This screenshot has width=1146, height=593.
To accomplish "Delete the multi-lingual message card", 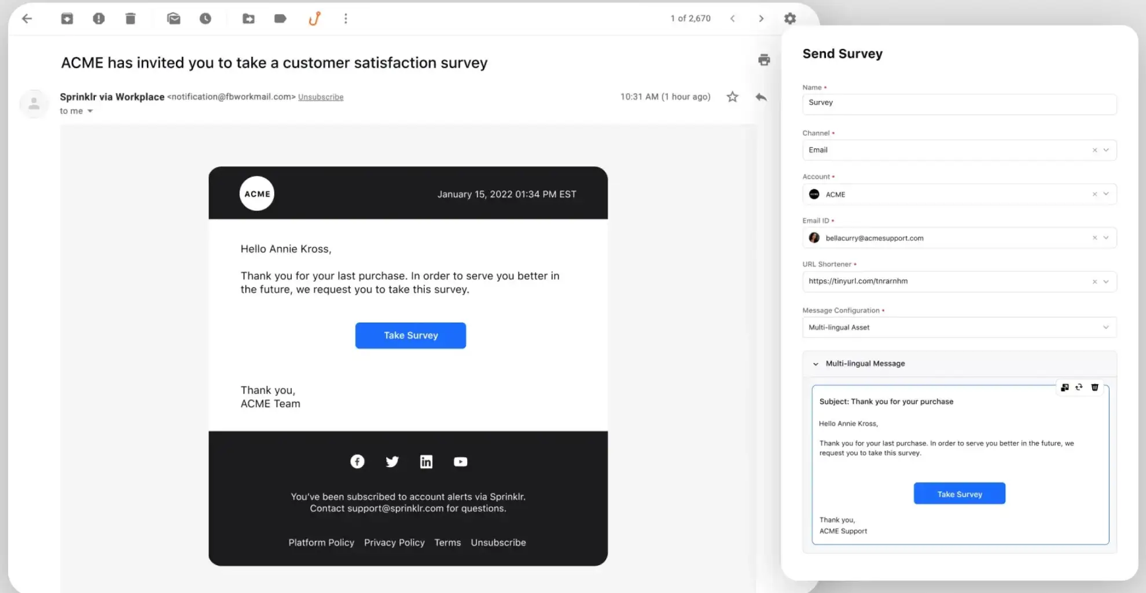I will 1094,387.
